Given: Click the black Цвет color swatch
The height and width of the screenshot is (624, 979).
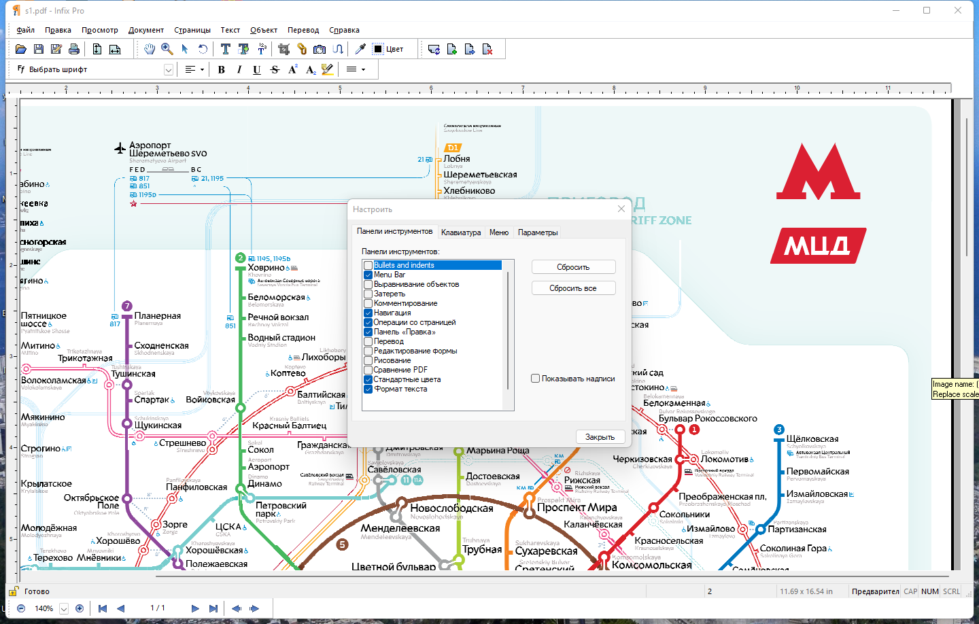Looking at the screenshot, I should point(378,49).
